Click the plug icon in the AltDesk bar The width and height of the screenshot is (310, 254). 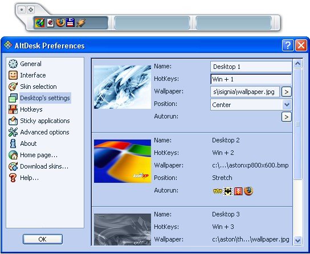point(81,23)
